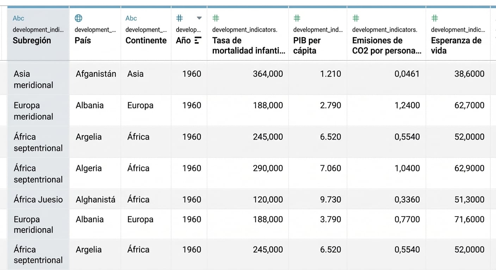Image resolution: width=496 pixels, height=270 pixels.
Task: Click the Continente column header name
Action: 146,40
